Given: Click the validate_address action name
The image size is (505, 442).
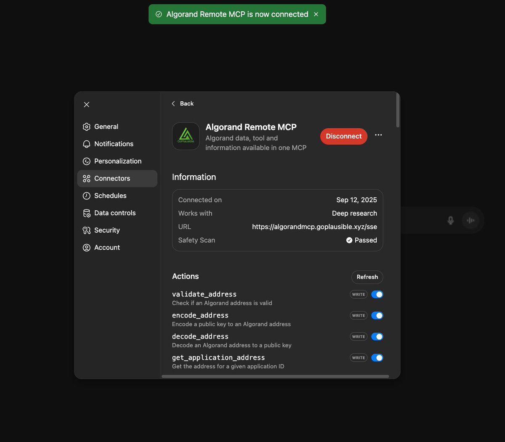Looking at the screenshot, I should click(204, 294).
